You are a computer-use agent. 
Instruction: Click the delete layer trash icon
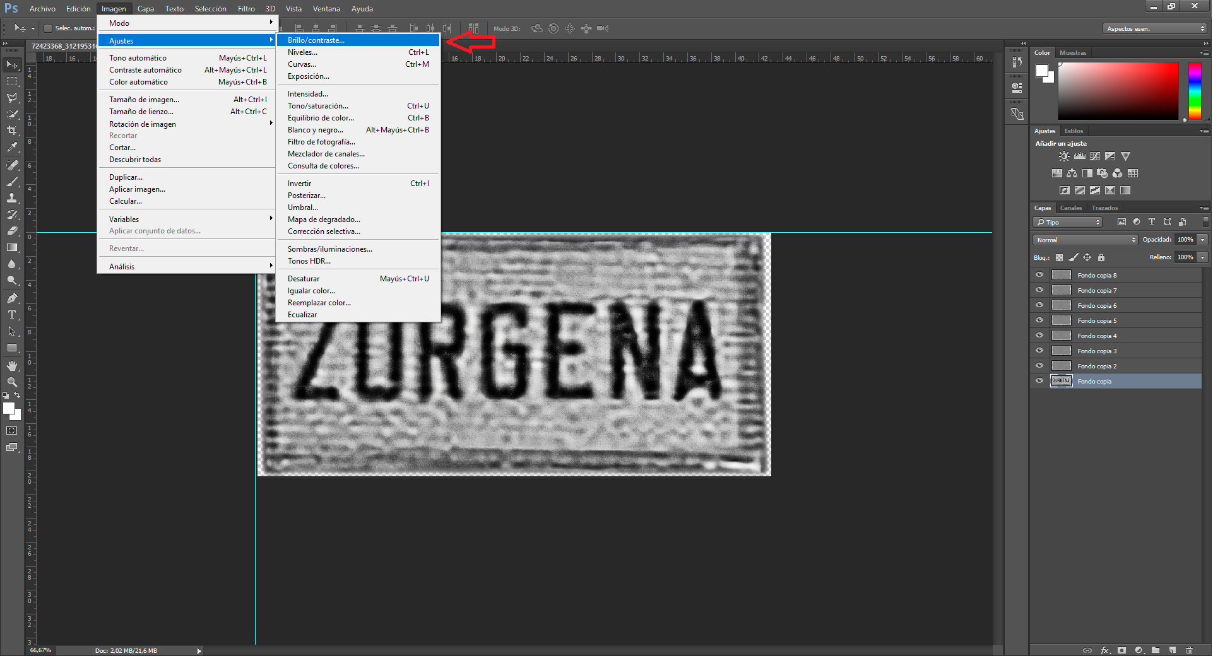click(1190, 650)
